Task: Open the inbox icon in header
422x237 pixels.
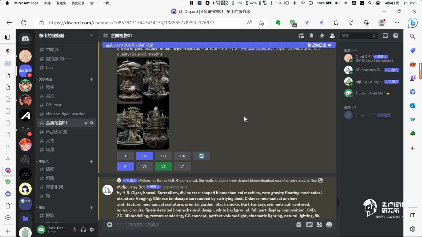Action: coord(385,36)
